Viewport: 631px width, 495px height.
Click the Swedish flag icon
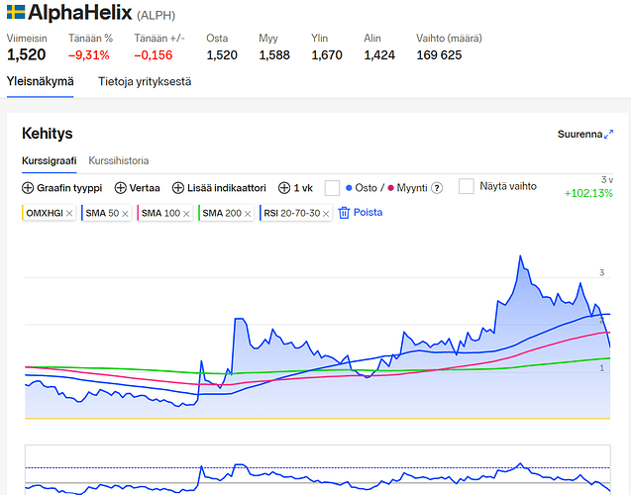(16, 12)
